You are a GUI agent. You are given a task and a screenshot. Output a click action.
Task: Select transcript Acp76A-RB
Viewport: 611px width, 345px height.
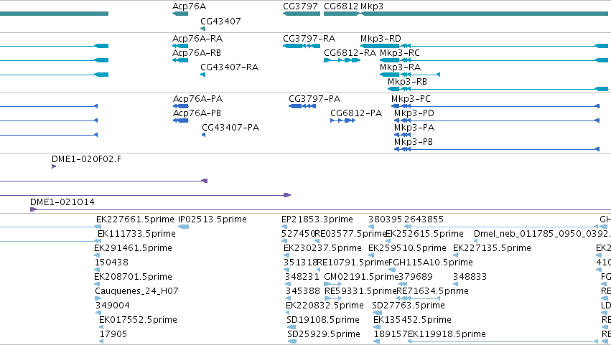click(180, 60)
